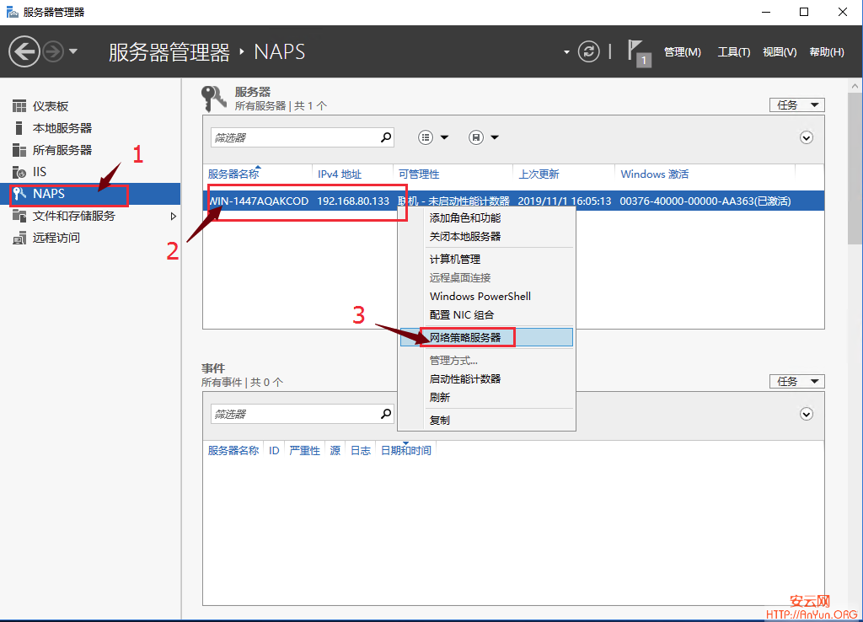Open 本地服务器 in the sidebar
The width and height of the screenshot is (863, 622).
(62, 128)
